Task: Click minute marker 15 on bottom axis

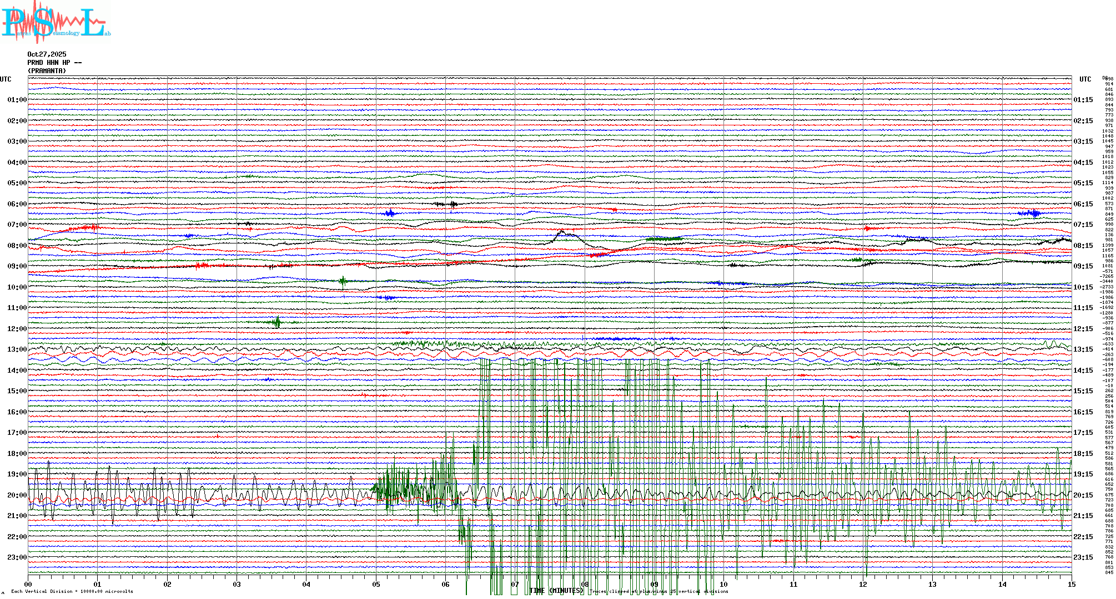Action: pyautogui.click(x=1072, y=584)
